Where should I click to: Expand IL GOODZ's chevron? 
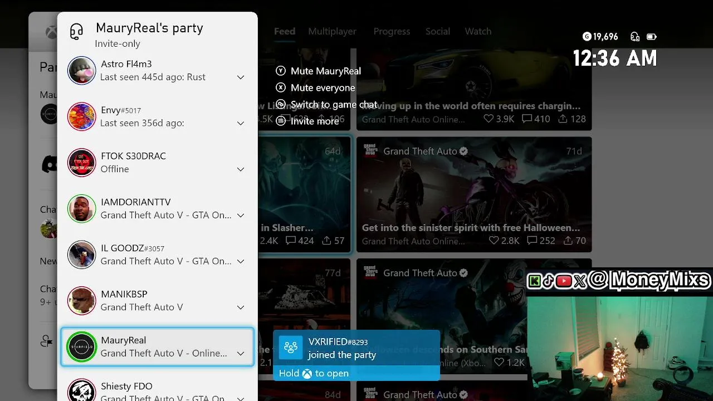click(241, 261)
